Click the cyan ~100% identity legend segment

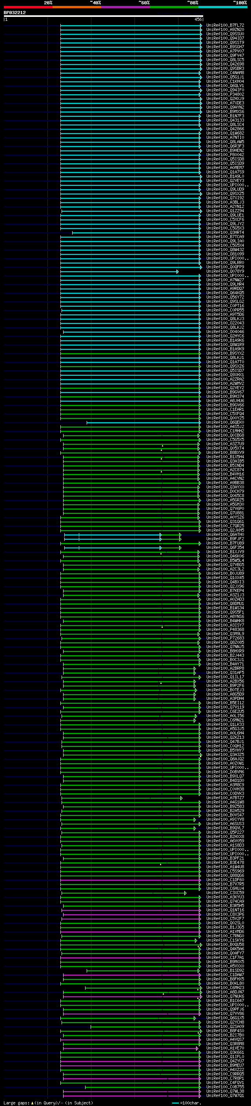pyautogui.click(x=223, y=7)
